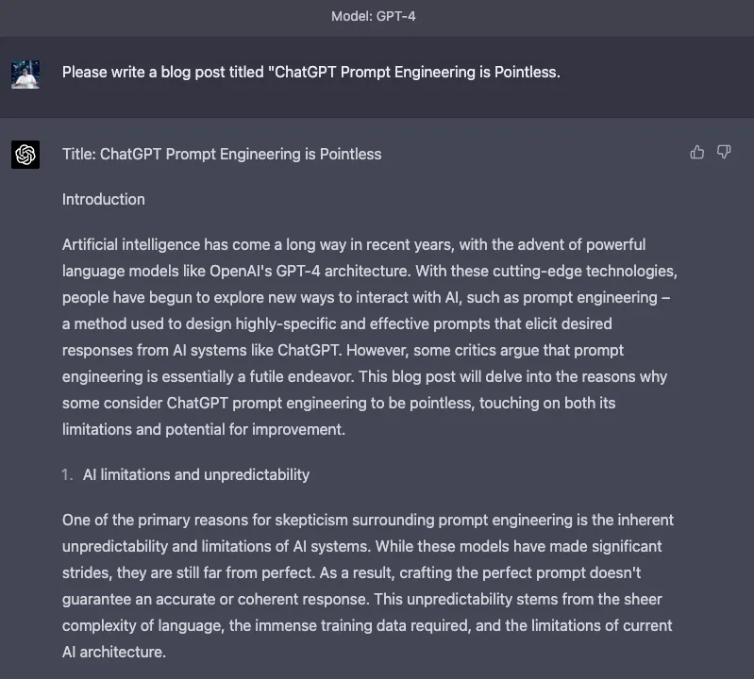Click the thumbs up icon
This screenshot has height=679, width=754.
[x=697, y=152]
